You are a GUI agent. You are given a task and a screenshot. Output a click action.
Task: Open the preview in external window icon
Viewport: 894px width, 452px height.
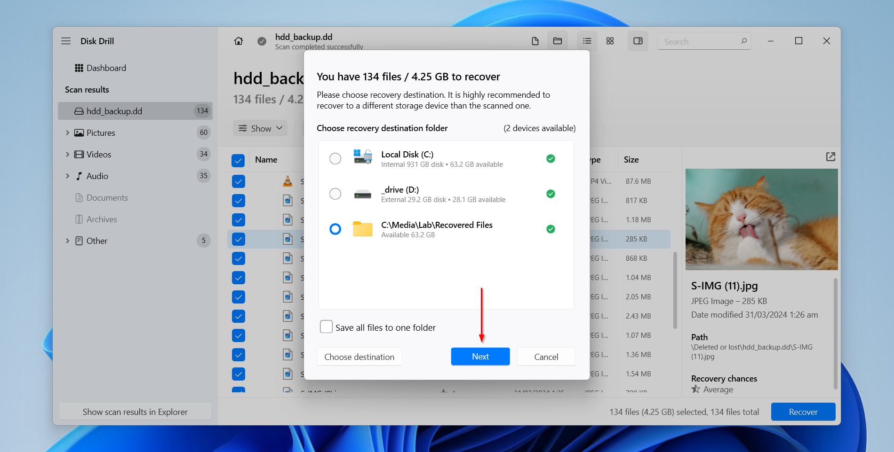click(831, 156)
